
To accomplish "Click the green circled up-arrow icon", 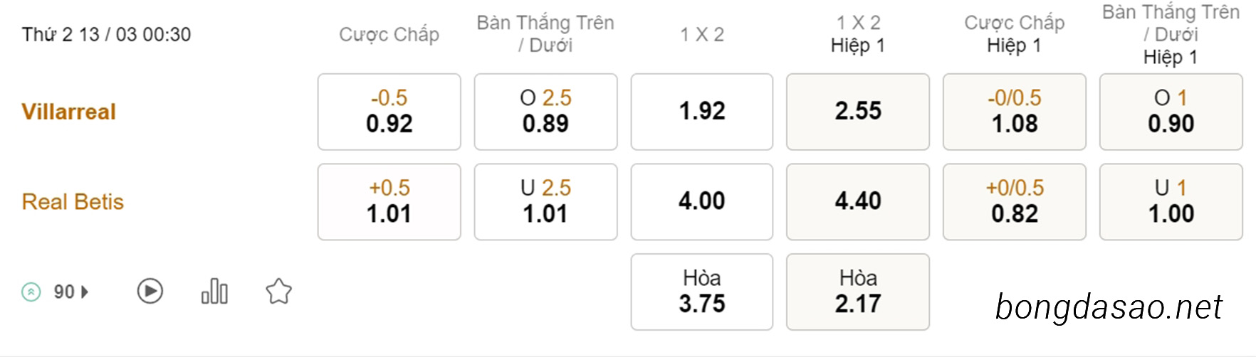I will point(31,292).
